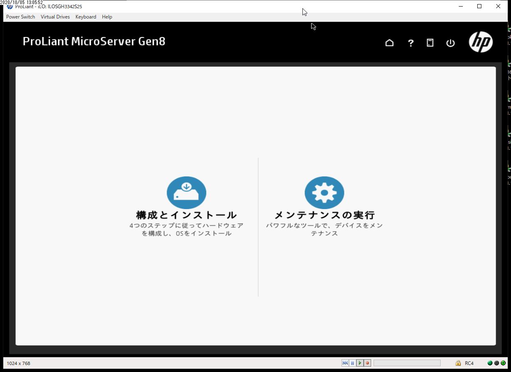Select the メンテナンスの実行 heading
511x372 pixels.
pyautogui.click(x=325, y=215)
